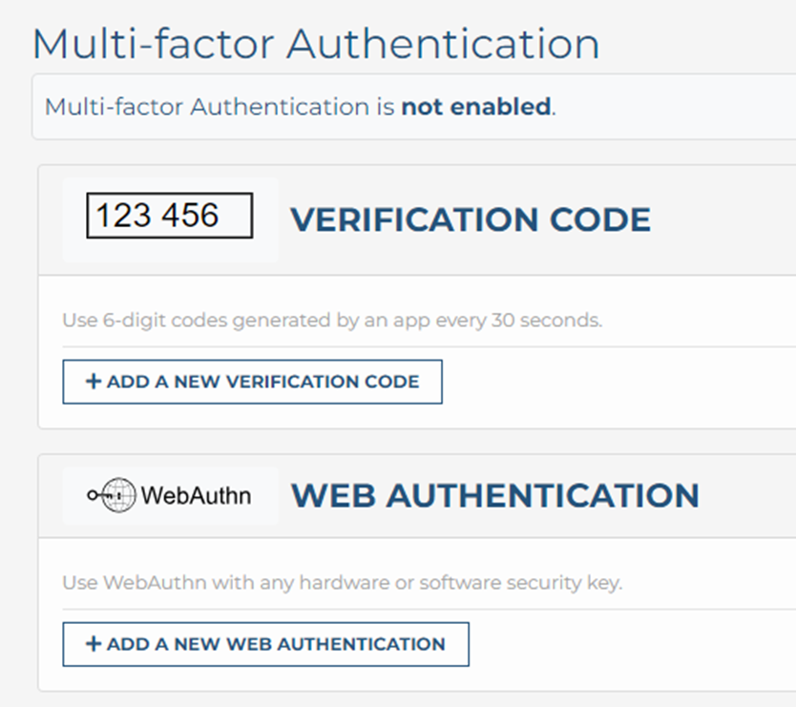Add a new web authentication
796x707 pixels.
(265, 644)
